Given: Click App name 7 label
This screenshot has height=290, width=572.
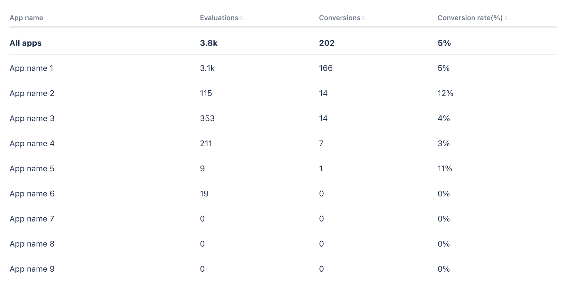Looking at the screenshot, I should pos(32,219).
